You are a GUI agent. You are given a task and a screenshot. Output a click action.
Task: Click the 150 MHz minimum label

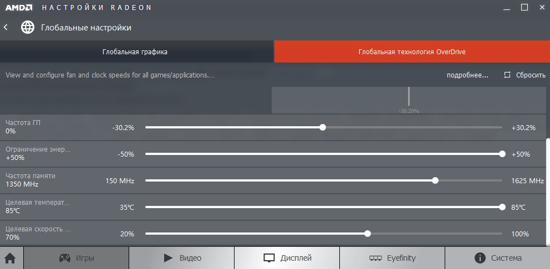point(120,181)
